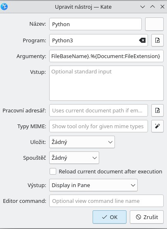Image resolution: width=167 pixels, height=229 pixels.
Task: Click the Vstup standard input text area
Action: (106, 83)
